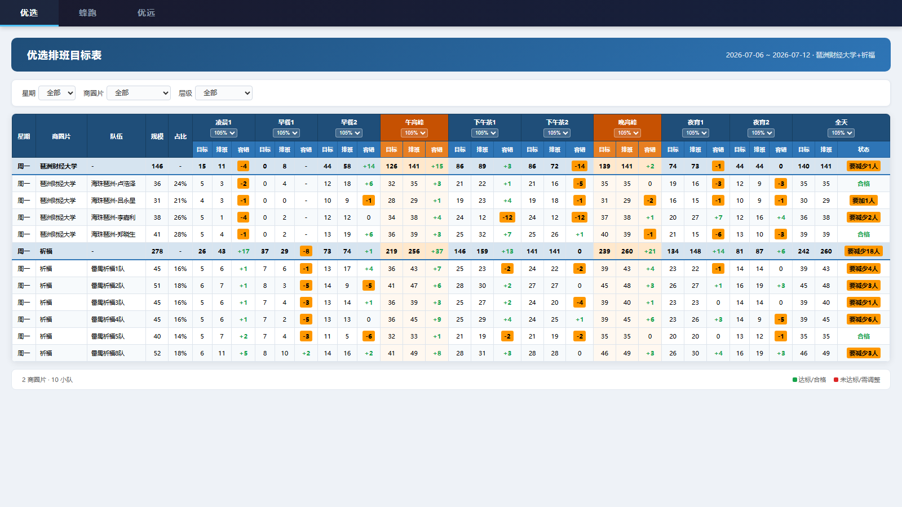902x507 pixels.
Task: Click the 要减少2人 badge for 海珠琶洲-李嘉利
Action: (x=864, y=217)
